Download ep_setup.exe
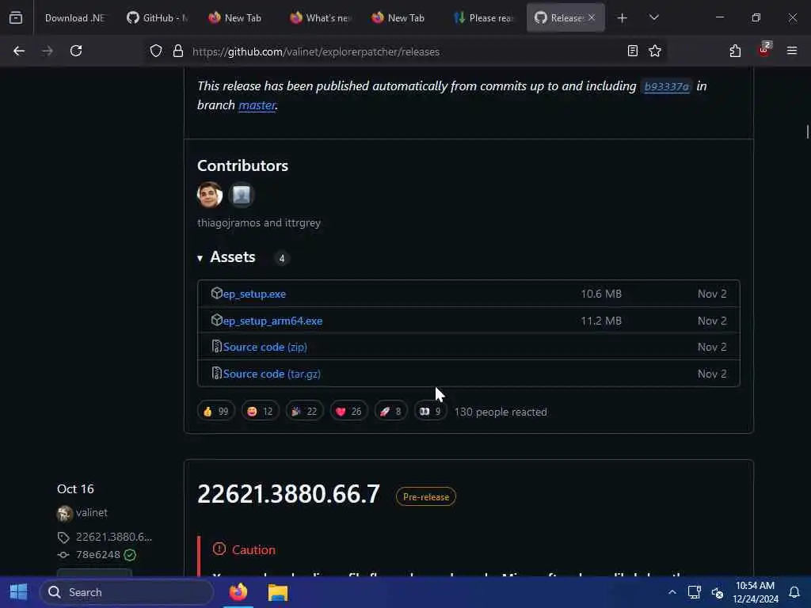The height and width of the screenshot is (608, 811). tap(254, 294)
